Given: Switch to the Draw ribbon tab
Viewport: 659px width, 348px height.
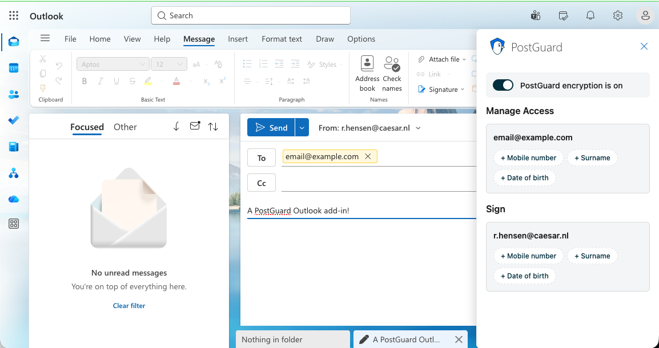Looking at the screenshot, I should coord(325,39).
